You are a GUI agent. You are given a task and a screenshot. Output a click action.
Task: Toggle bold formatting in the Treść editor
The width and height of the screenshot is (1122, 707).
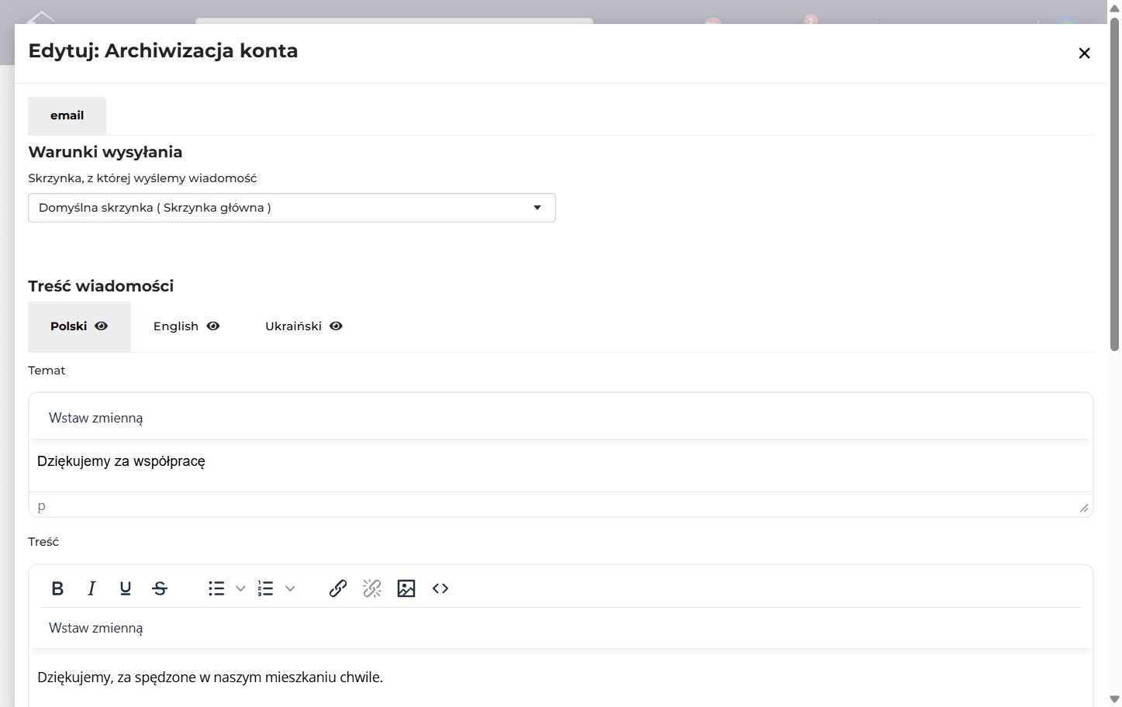[x=57, y=588]
